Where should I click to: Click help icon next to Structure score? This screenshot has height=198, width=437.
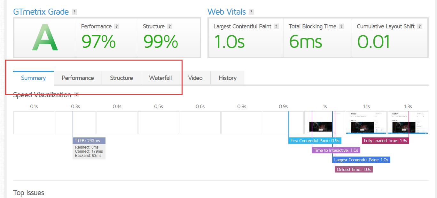[x=170, y=26]
